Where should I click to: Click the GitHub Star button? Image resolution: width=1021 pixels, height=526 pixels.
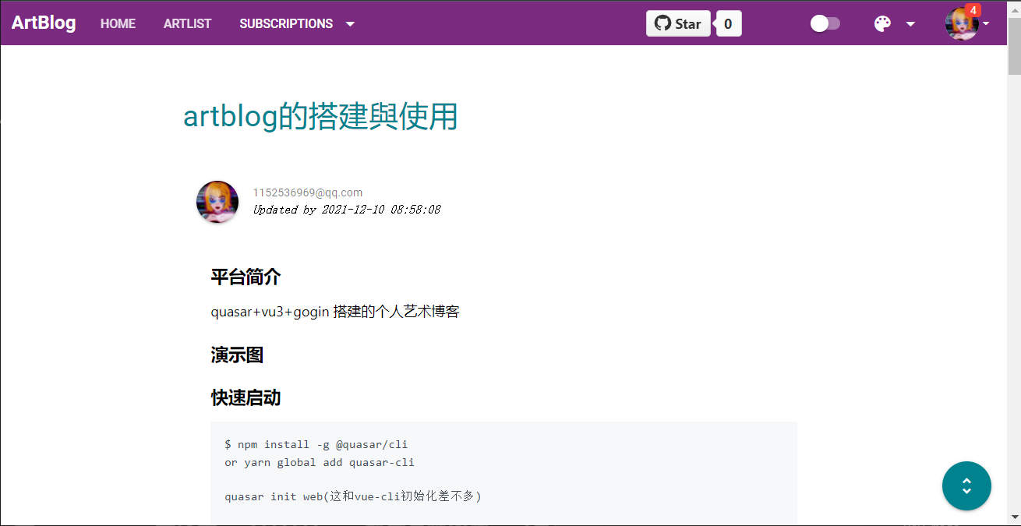pos(678,23)
